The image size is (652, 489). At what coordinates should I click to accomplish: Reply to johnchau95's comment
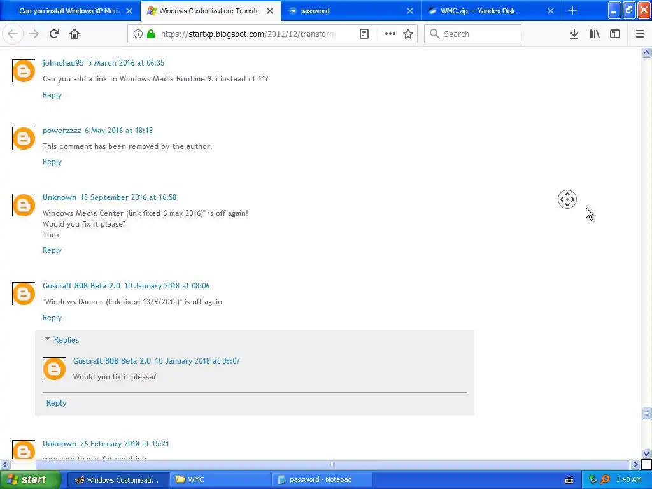coord(52,95)
